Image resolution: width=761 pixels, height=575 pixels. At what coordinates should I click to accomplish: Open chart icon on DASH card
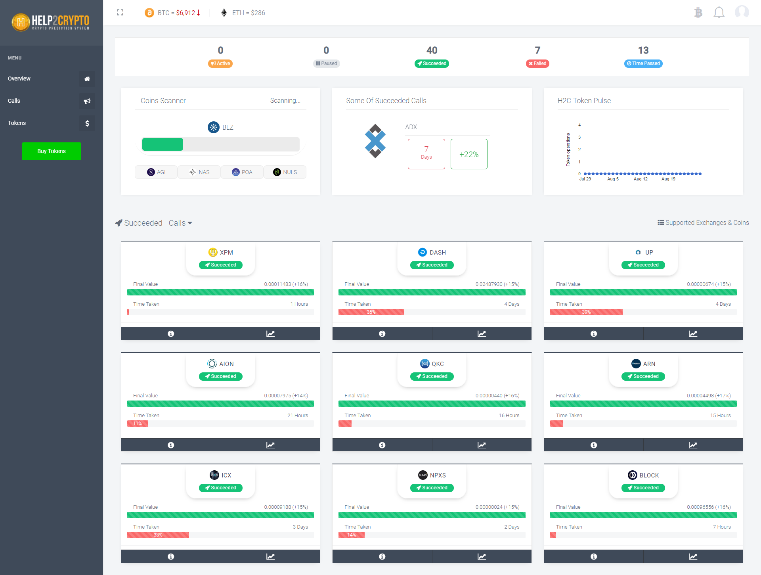tap(482, 333)
